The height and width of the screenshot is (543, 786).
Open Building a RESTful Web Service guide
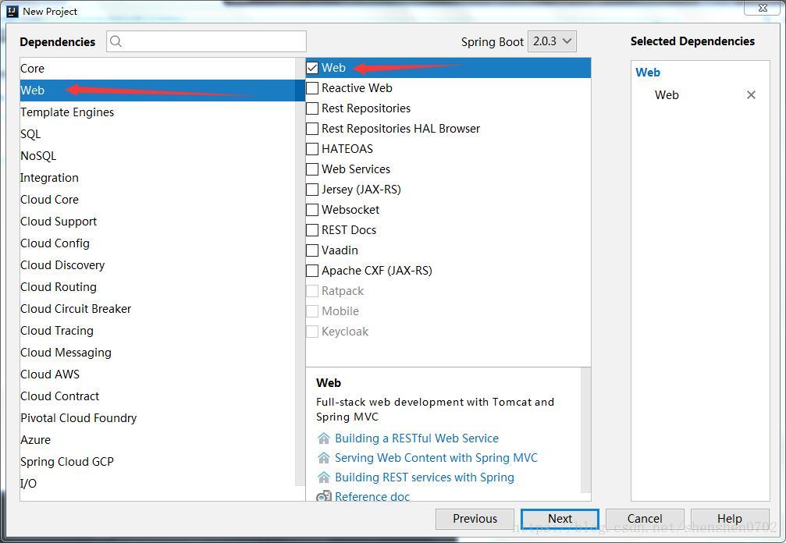click(x=417, y=438)
